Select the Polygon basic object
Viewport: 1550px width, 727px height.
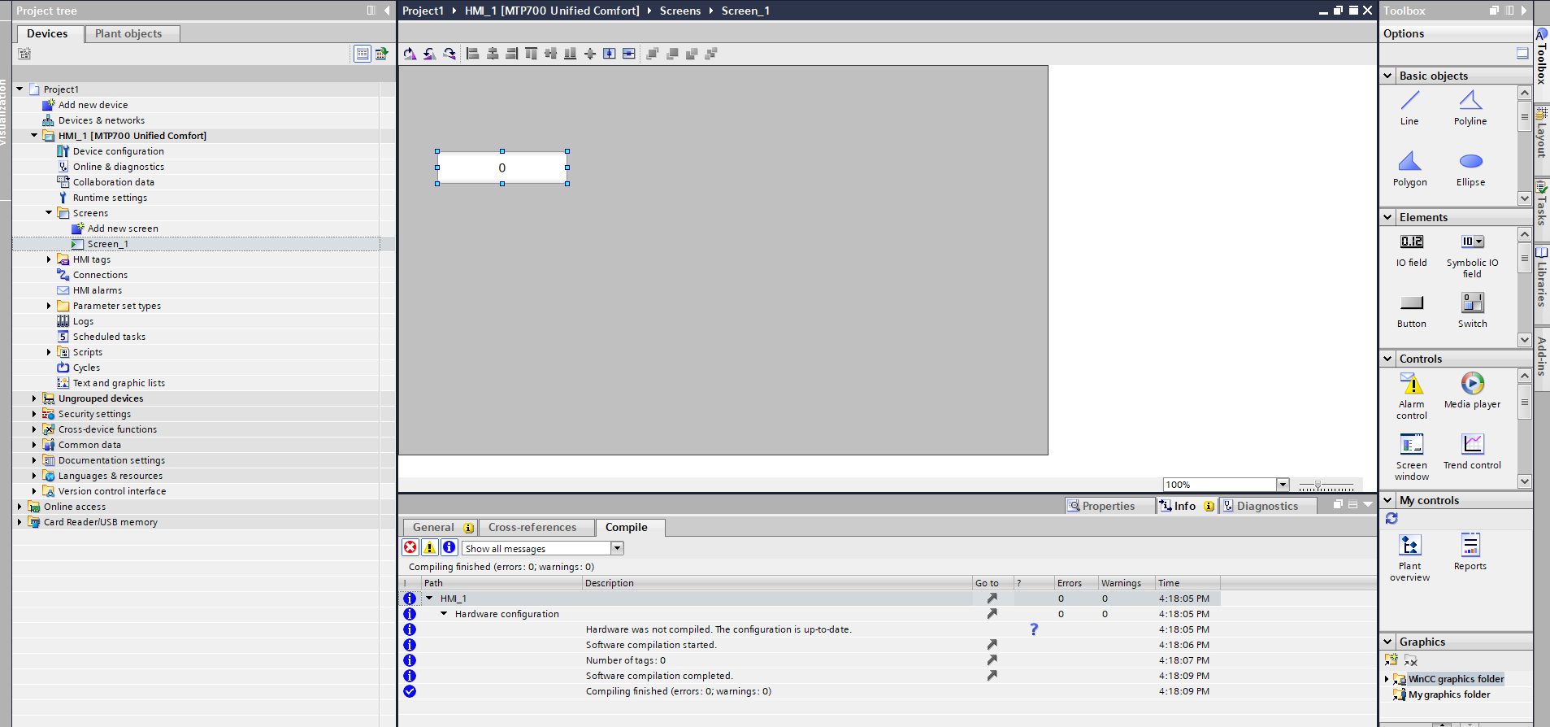pyautogui.click(x=1409, y=169)
